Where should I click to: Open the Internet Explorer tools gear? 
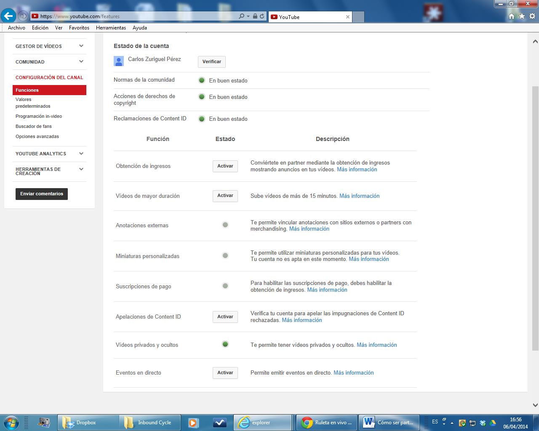coord(532,16)
